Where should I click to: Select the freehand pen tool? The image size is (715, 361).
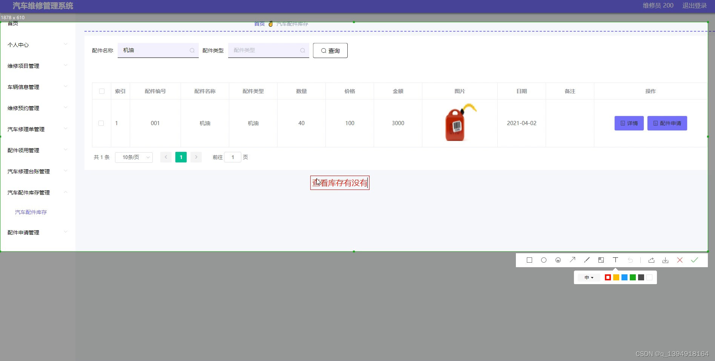587,260
